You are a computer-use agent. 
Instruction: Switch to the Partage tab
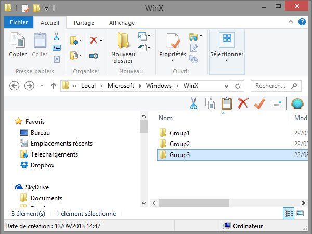point(84,23)
